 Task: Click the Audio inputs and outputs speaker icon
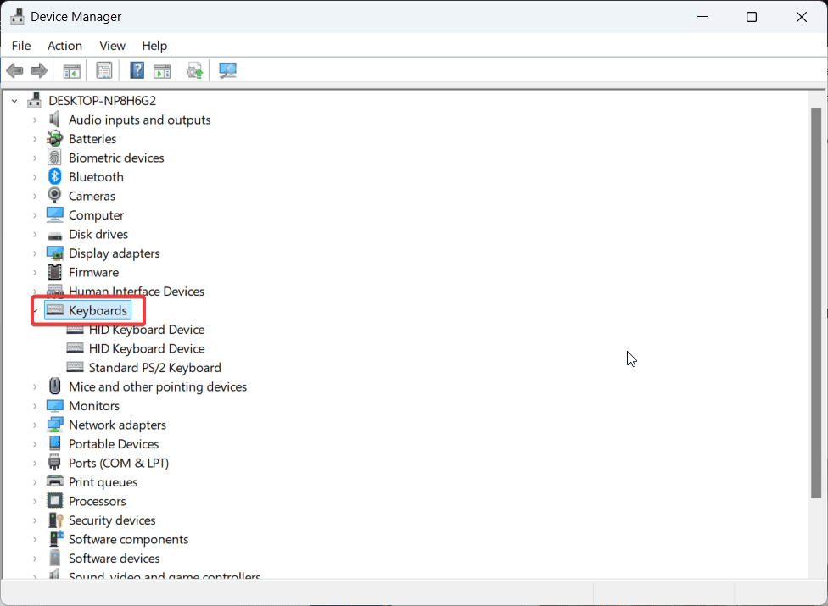pos(54,120)
